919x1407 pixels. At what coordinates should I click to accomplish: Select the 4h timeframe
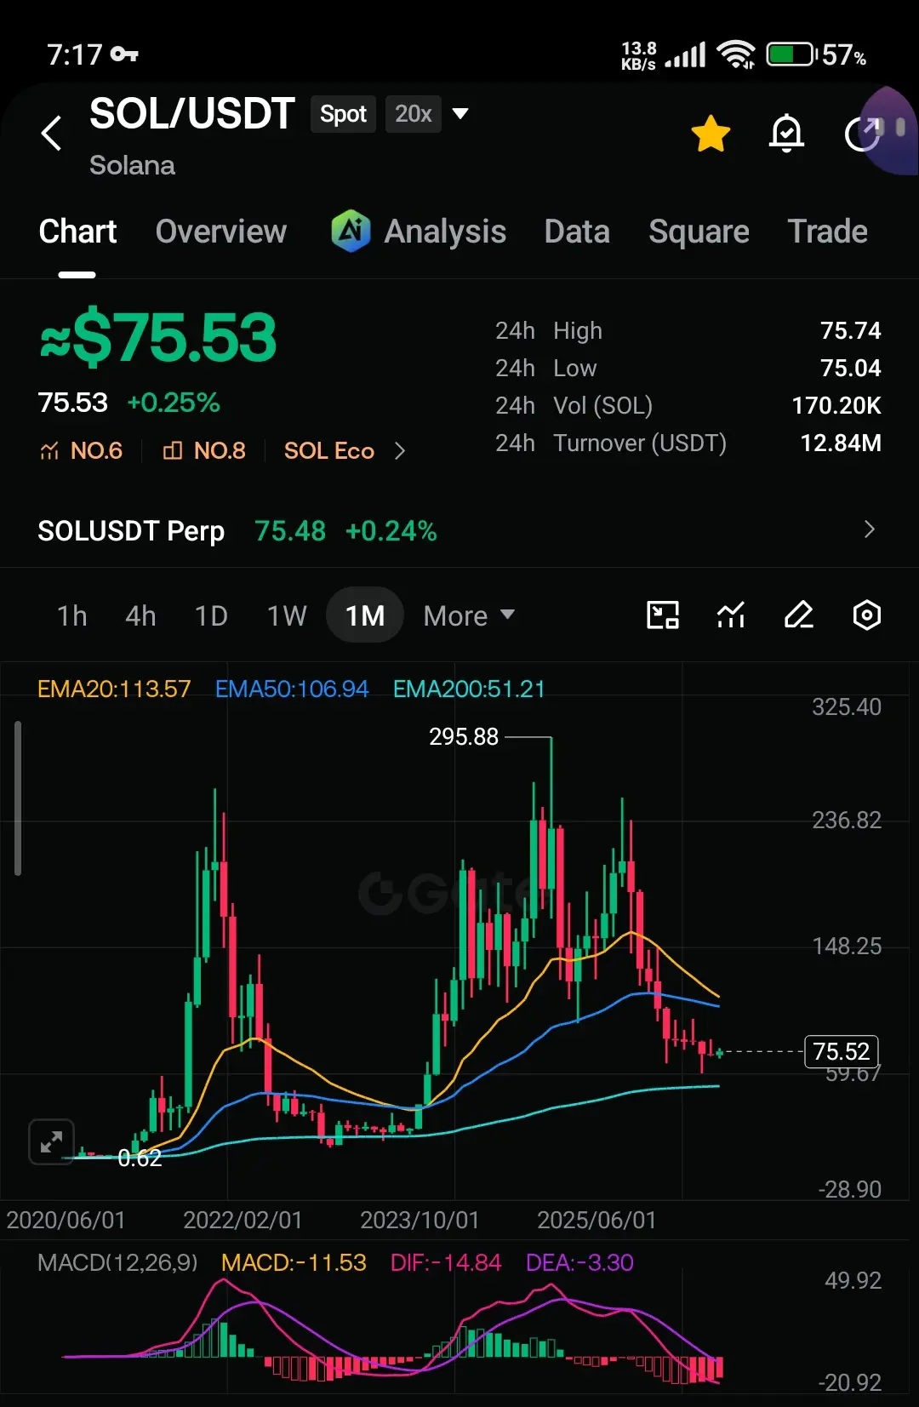pyautogui.click(x=140, y=615)
